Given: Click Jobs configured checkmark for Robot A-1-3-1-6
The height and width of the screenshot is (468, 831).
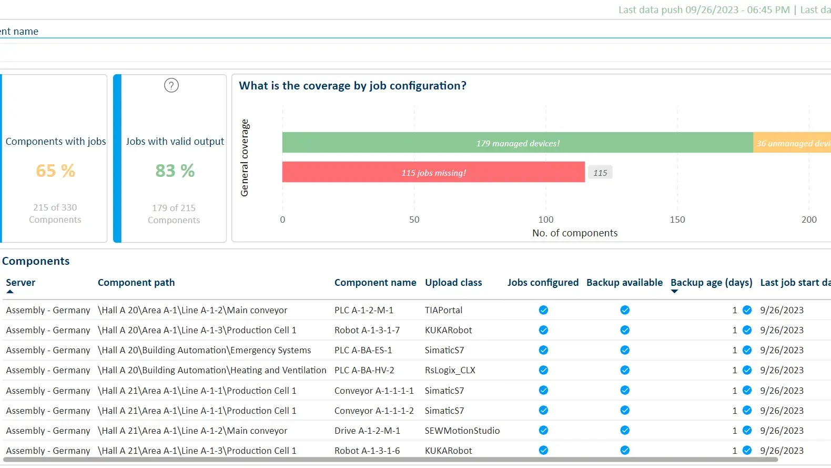Looking at the screenshot, I should click(x=543, y=450).
